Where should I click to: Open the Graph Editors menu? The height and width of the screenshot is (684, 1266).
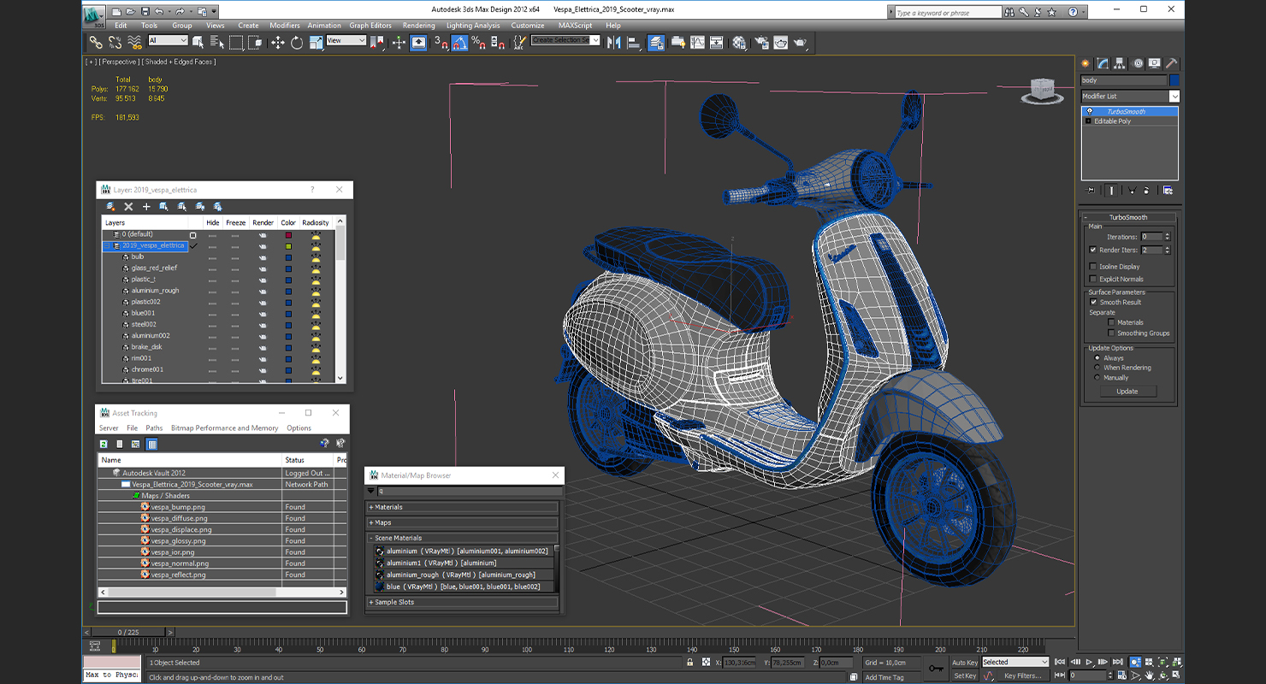tap(370, 26)
